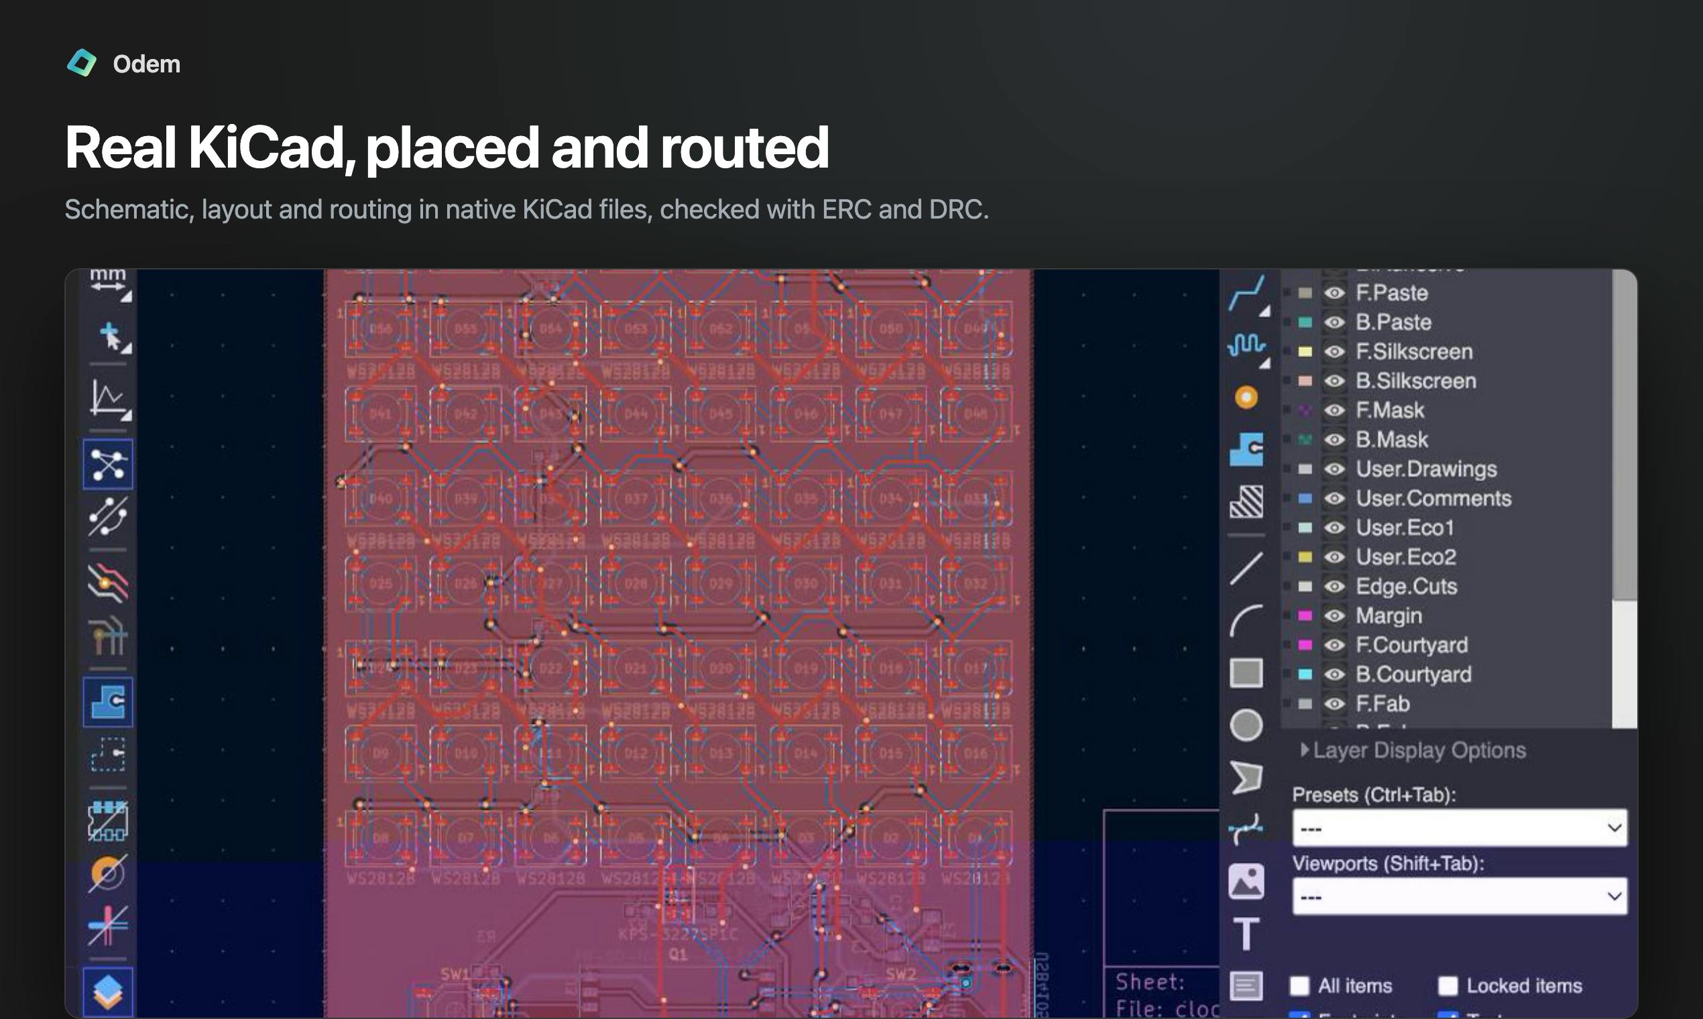The width and height of the screenshot is (1703, 1019).
Task: Select the Add Rule Area tool
Action: pyautogui.click(x=1246, y=501)
